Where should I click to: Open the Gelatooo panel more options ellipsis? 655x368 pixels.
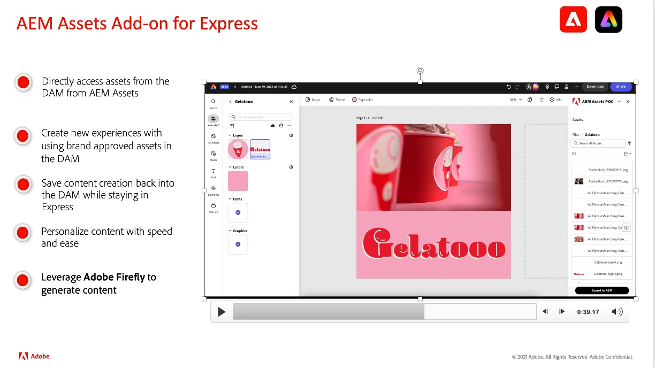click(x=290, y=126)
